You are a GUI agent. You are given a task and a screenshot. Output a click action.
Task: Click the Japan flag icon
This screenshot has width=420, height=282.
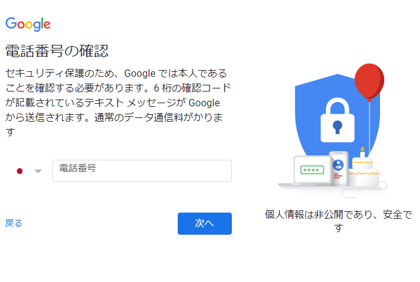point(20,171)
